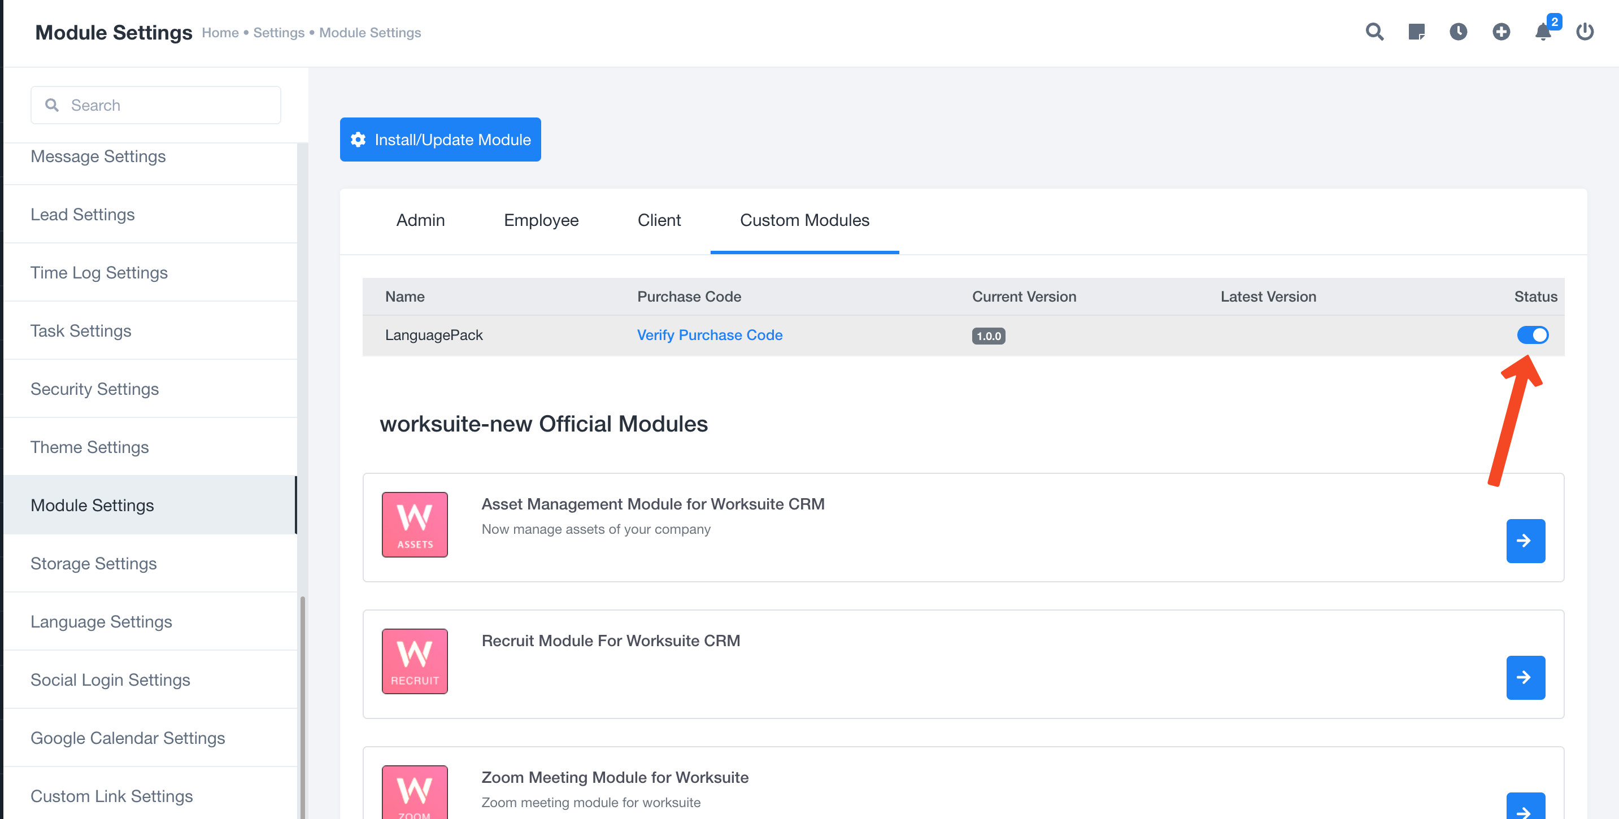Click Install/Update Module button

pyautogui.click(x=440, y=140)
